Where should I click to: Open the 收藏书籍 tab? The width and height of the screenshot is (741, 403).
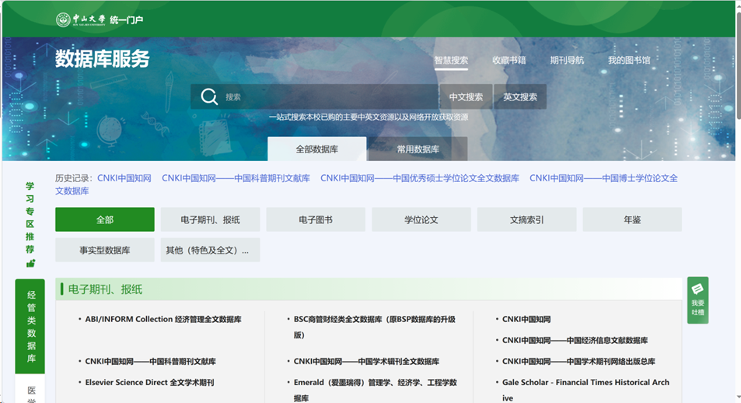click(x=509, y=60)
